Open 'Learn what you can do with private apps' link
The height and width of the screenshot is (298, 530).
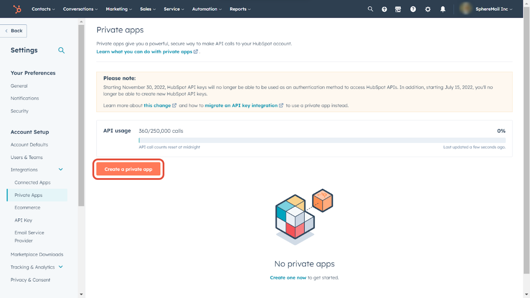coord(144,52)
